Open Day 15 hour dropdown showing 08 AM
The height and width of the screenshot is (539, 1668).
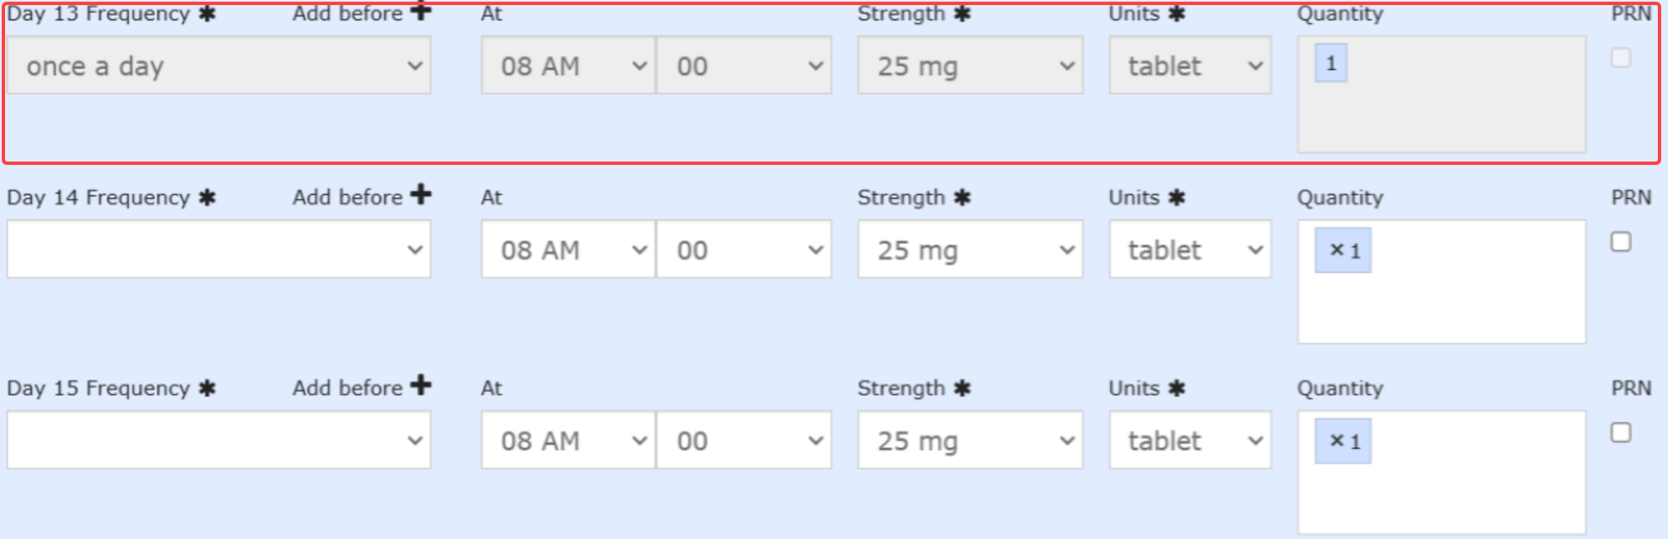(x=568, y=440)
